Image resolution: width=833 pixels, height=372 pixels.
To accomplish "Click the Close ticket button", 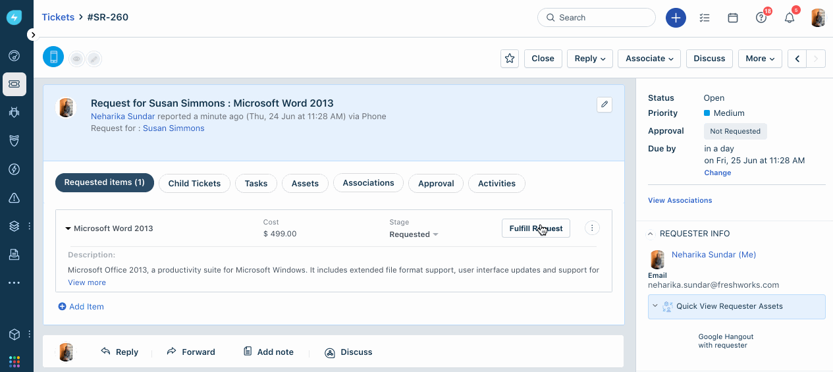I will [543, 59].
